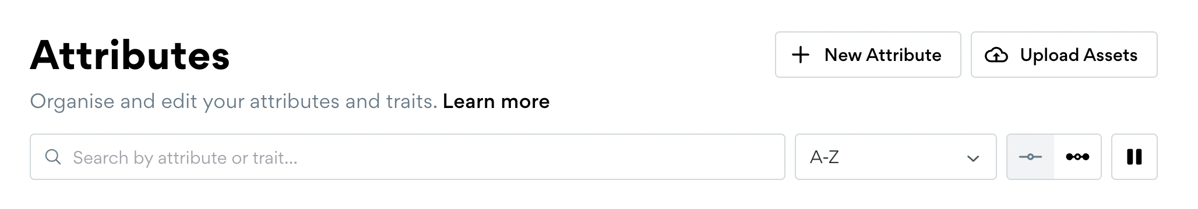The height and width of the screenshot is (209, 1198).
Task: Toggle the highlighted single slider view mode
Action: [1030, 157]
